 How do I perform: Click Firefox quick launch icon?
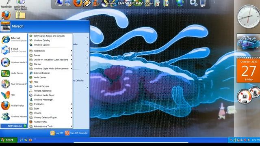[x=30, y=140]
